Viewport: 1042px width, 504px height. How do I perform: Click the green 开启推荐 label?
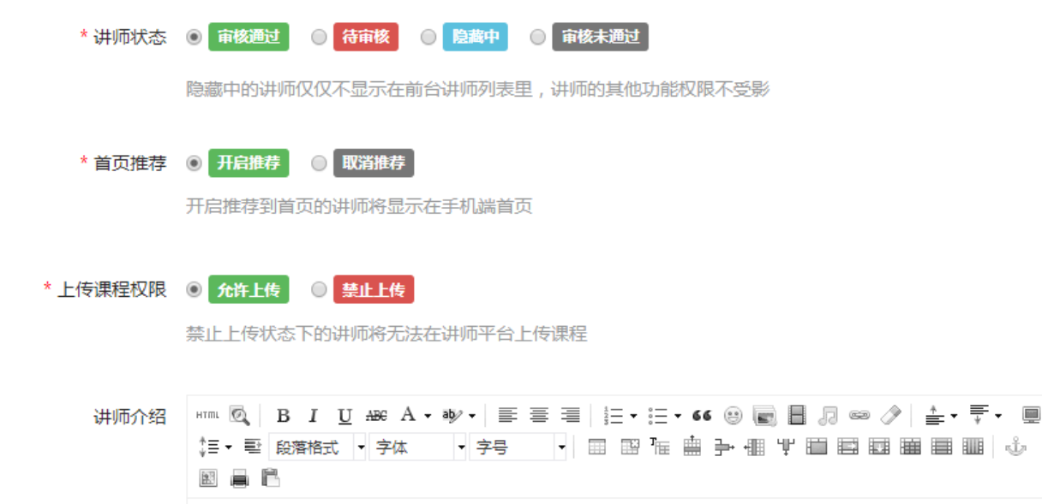pyautogui.click(x=249, y=163)
